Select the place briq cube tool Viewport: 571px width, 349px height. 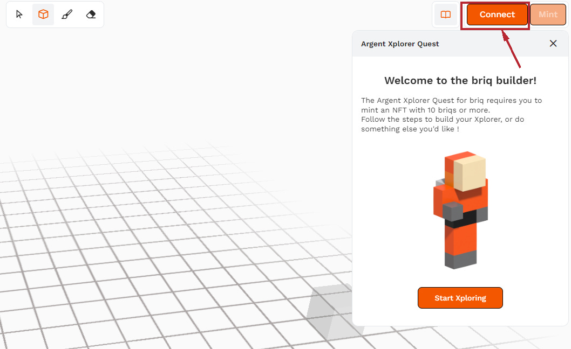coord(43,15)
